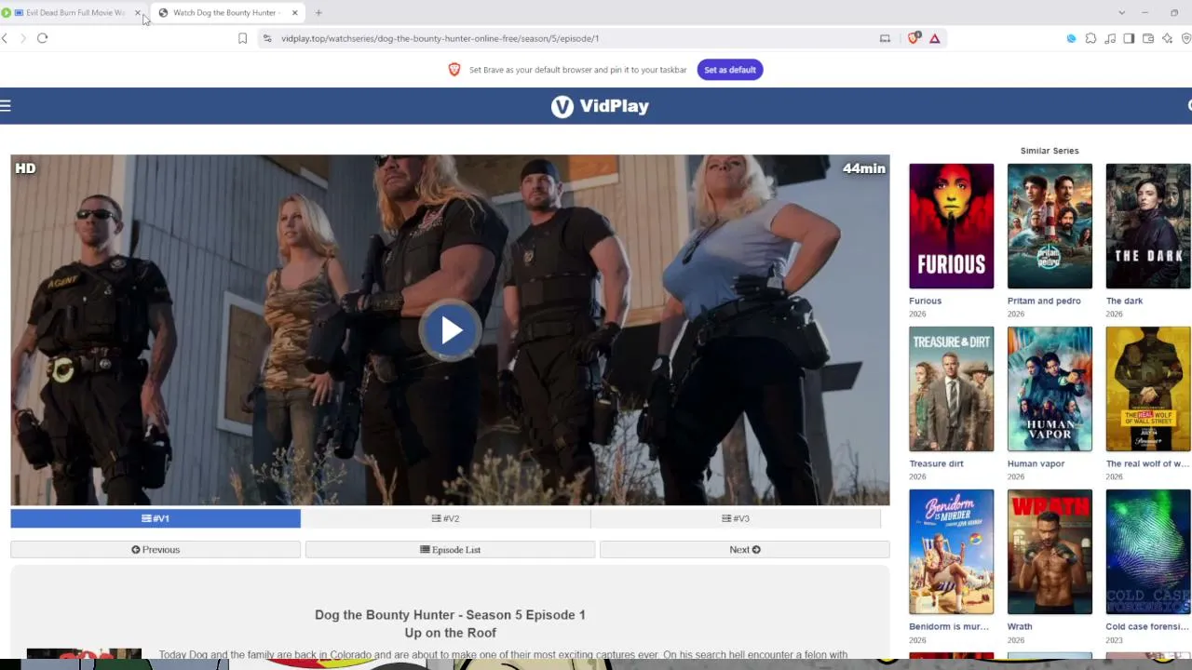Open the Brave Wallet icon
Screen dimensions: 1192x670
(x=1148, y=38)
